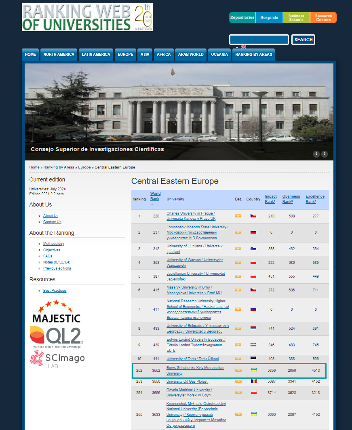
Task: Click the next slide arrow on banner
Action: tap(324, 154)
